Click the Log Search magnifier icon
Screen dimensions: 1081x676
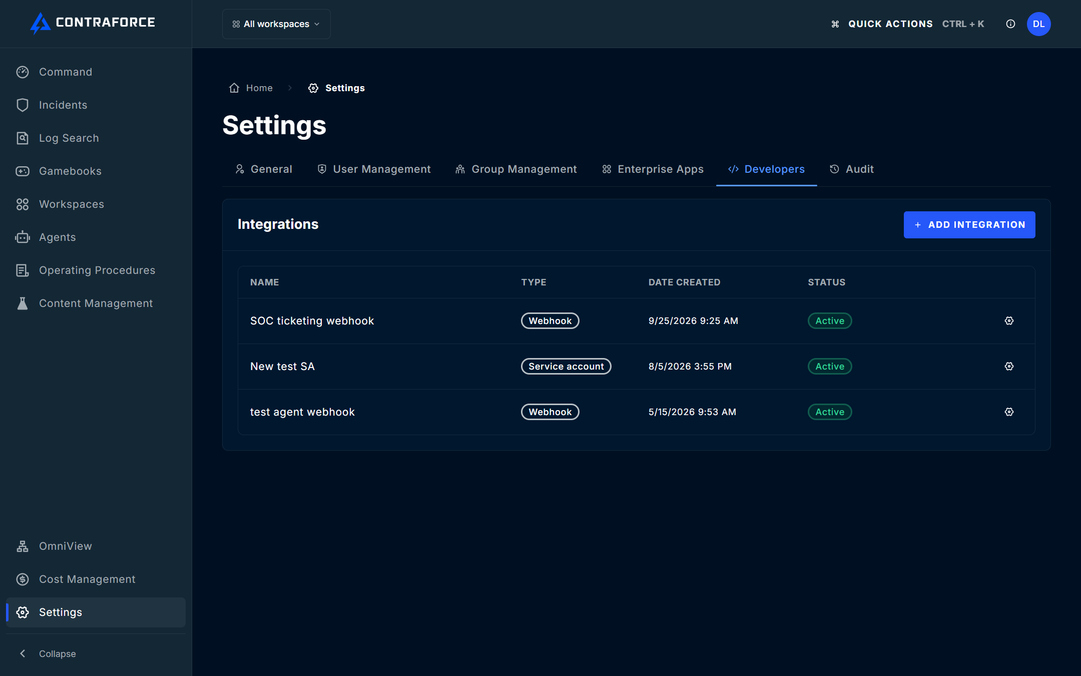coord(23,138)
